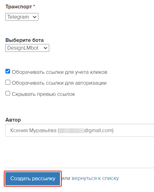Click label text Оборачивать ссылки для учета кликов
This screenshot has width=154, height=192.
[59, 72]
